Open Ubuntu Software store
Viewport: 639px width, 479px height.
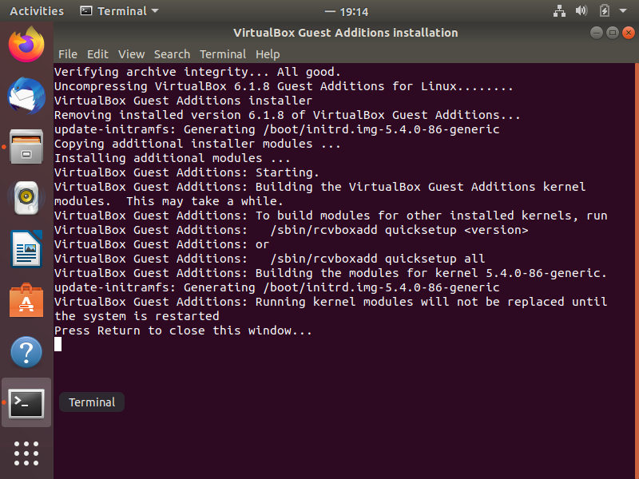[26, 301]
